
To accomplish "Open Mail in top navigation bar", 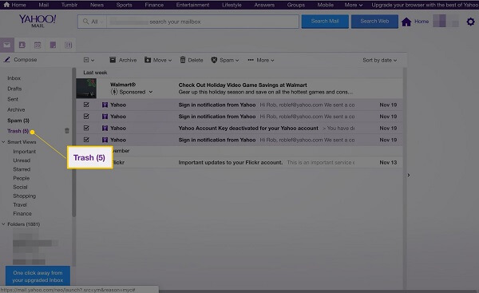I will [x=44, y=5].
